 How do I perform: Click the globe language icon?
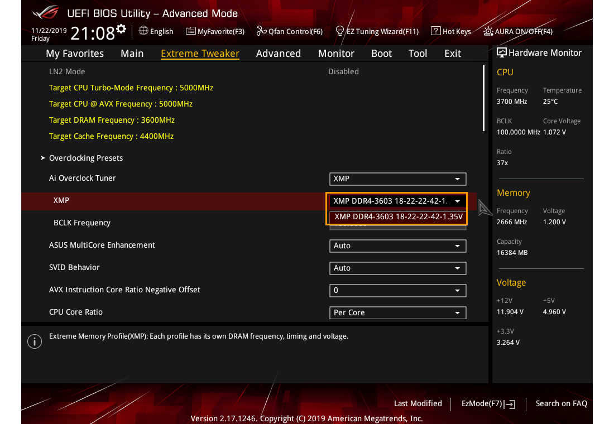(143, 31)
